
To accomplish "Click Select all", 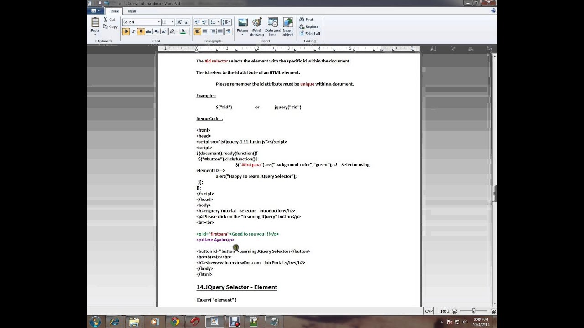I will click(x=310, y=33).
